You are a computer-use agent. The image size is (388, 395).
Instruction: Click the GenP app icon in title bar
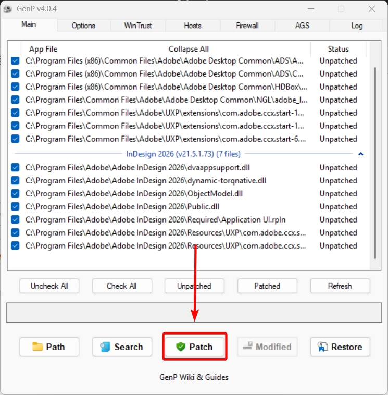[x=8, y=9]
